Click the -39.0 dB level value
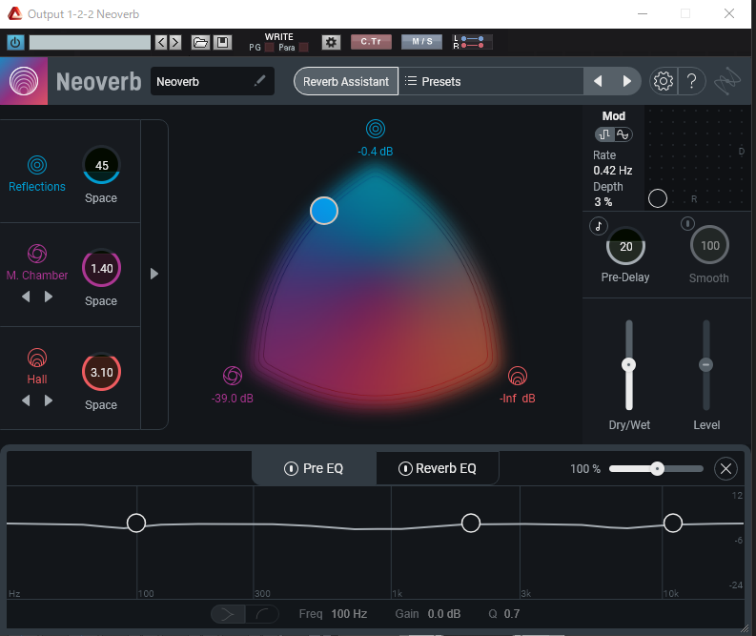 click(x=233, y=399)
